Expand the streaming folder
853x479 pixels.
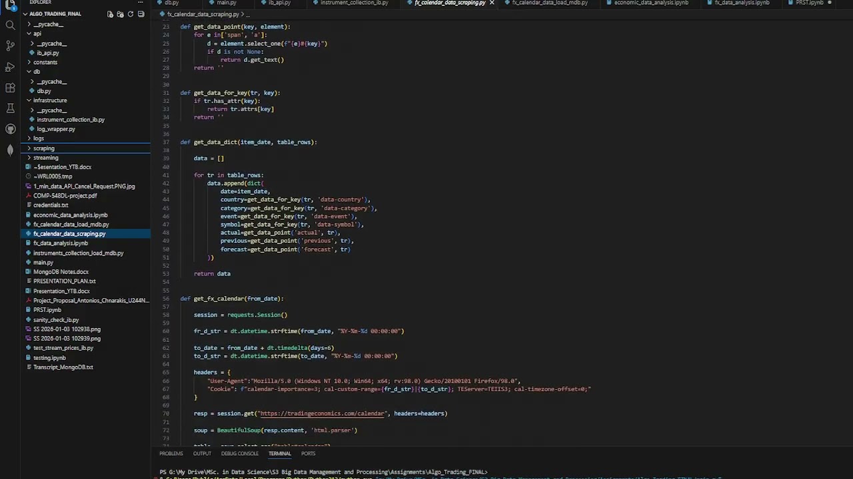point(45,158)
